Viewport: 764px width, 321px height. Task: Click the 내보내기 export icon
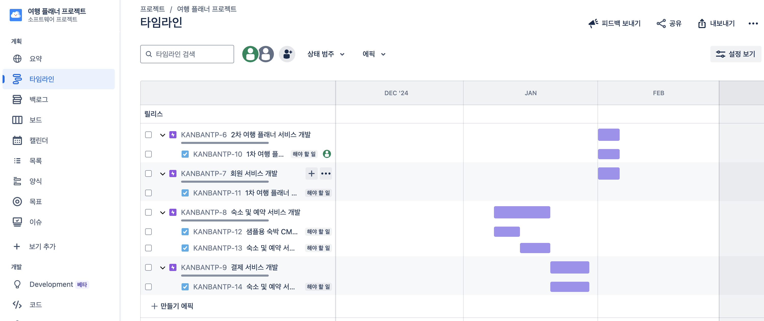[x=702, y=23]
